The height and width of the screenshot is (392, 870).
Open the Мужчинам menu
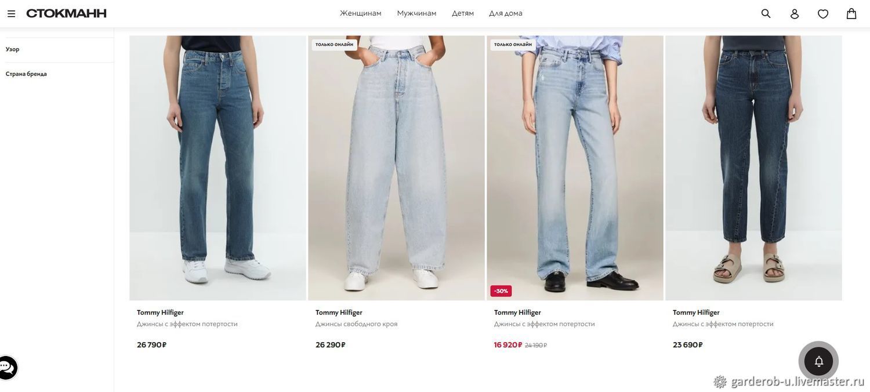(x=416, y=13)
